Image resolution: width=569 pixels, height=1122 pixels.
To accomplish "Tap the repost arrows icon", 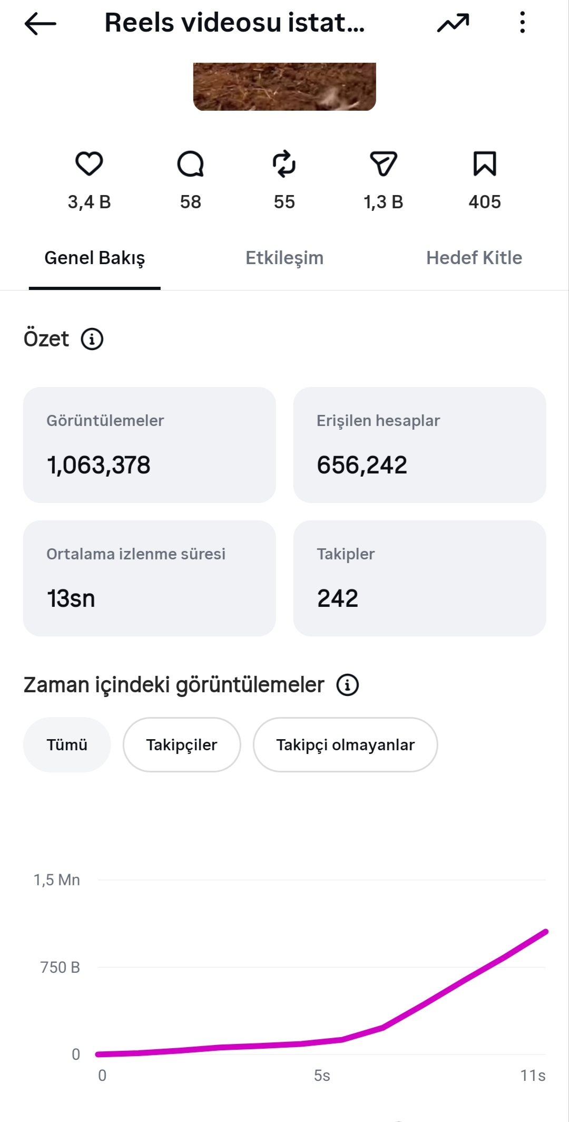I will click(284, 163).
